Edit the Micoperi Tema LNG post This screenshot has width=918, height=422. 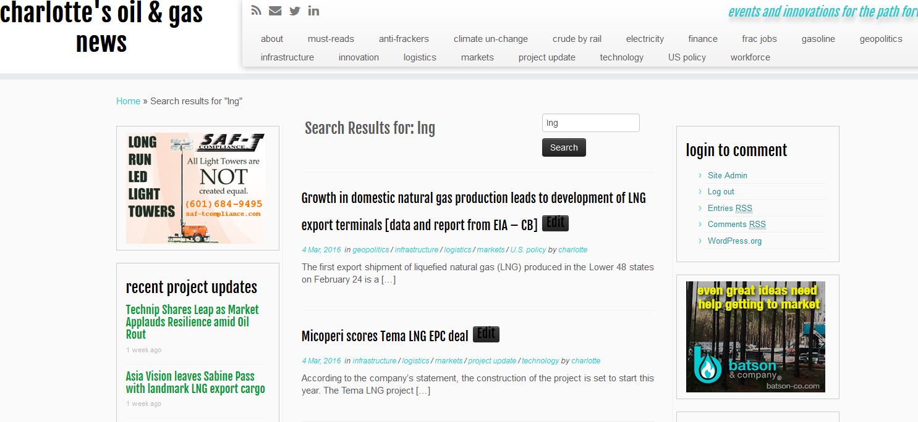(x=486, y=334)
